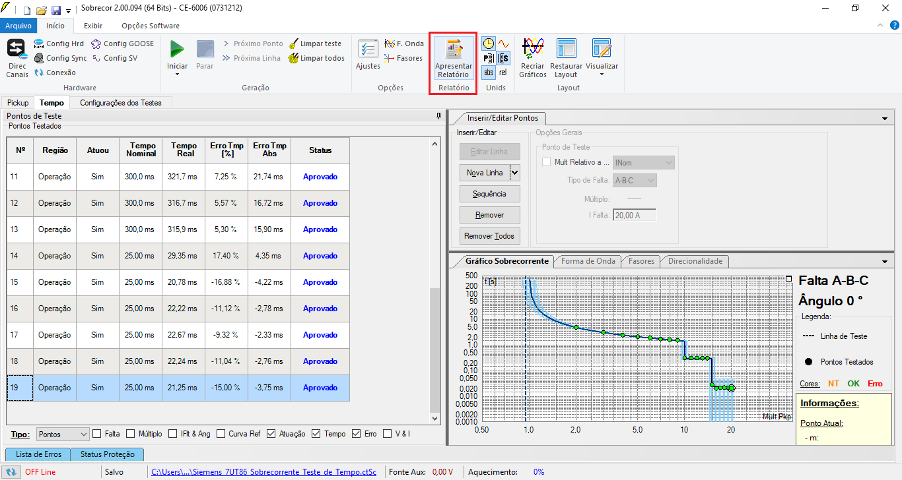Open the Tipo Pontos dropdown
The image size is (902, 480).
[x=63, y=434]
